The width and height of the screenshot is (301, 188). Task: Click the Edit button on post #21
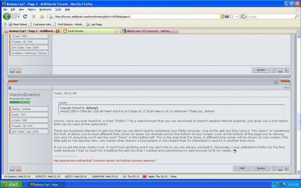[x=242, y=168]
